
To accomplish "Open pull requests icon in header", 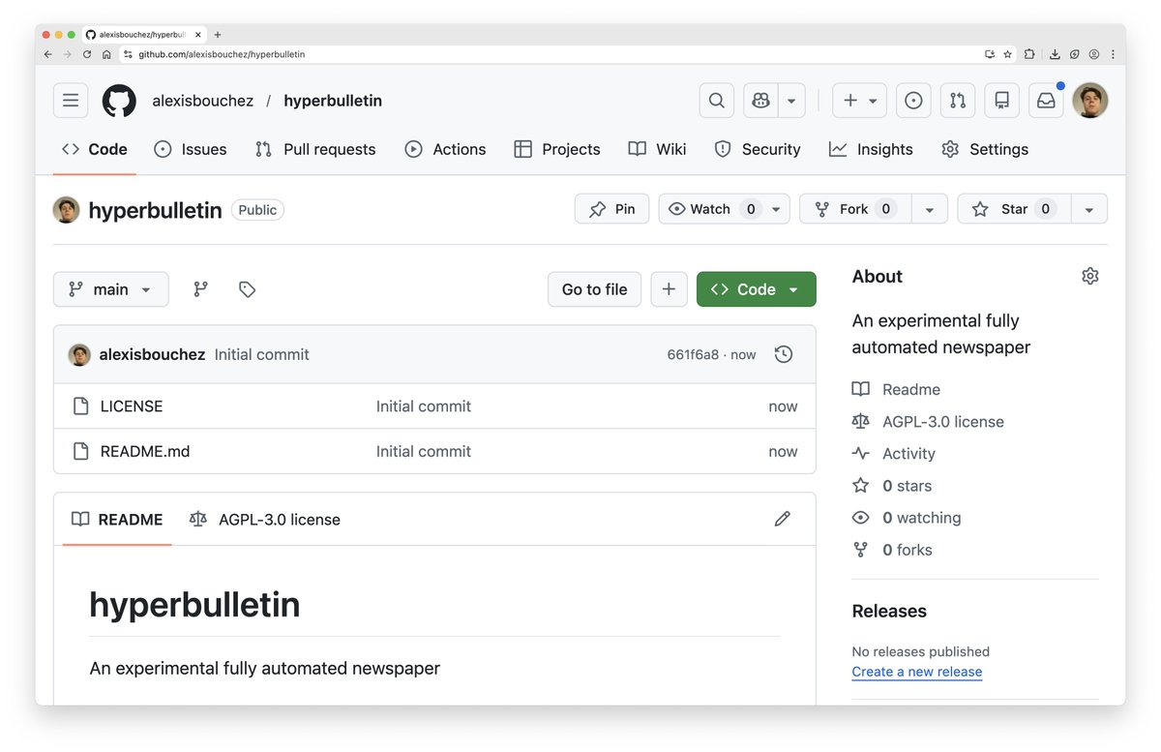I will click(958, 101).
